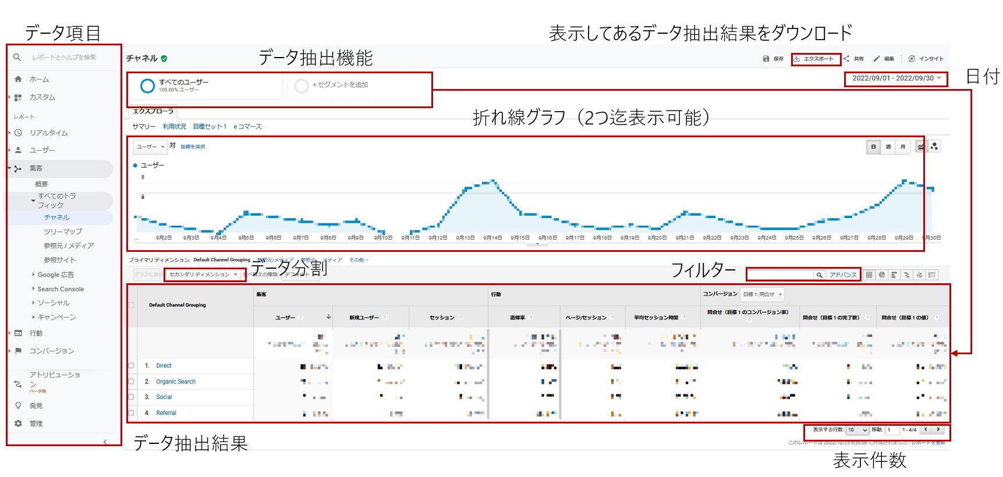This screenshot has width=1003, height=477.
Task: Open the Insights (インサイト) icon
Action: tap(912, 59)
